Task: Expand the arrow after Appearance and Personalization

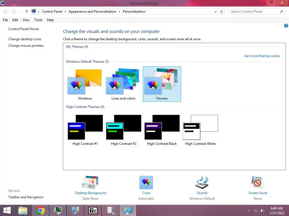Action: tap(119, 12)
